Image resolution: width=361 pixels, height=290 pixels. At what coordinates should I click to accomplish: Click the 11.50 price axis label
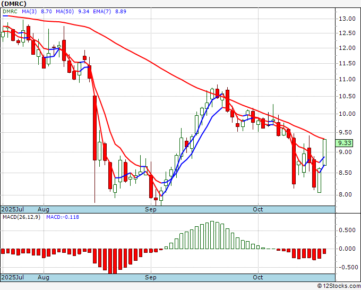pyautogui.click(x=347, y=63)
